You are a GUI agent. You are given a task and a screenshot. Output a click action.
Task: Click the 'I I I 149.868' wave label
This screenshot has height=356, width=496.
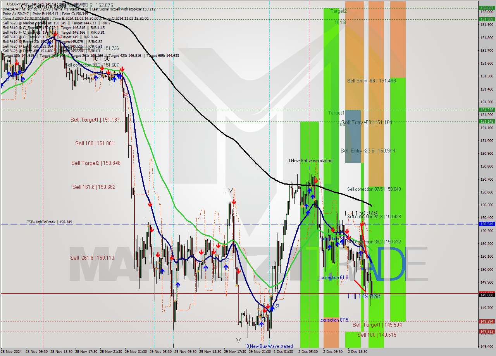click(x=364, y=296)
